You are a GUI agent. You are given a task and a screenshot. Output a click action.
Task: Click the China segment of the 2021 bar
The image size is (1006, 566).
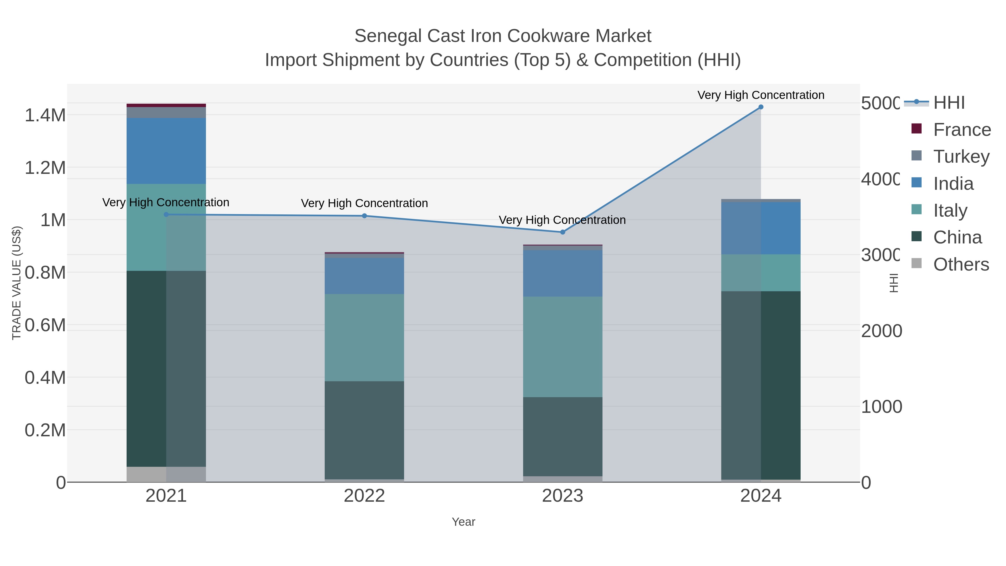166,369
